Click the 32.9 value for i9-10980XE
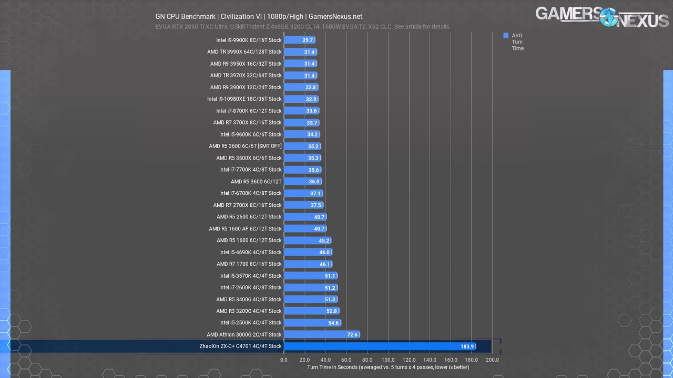This screenshot has height=378, width=673. 311,99
